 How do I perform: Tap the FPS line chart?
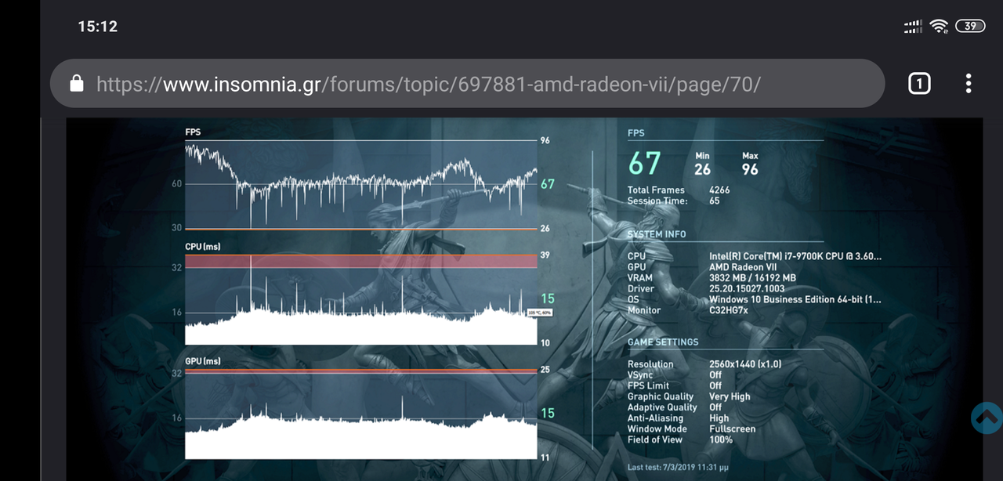361,185
